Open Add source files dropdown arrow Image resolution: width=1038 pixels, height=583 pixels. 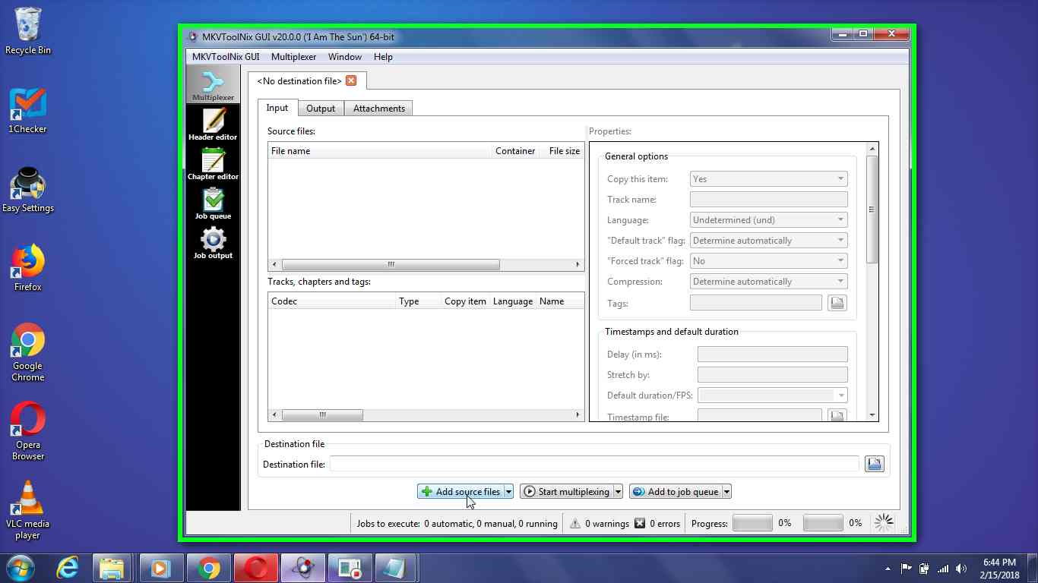[x=508, y=492]
